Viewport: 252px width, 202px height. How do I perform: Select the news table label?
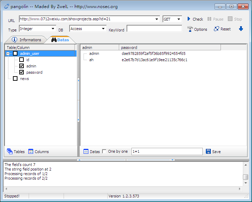point(24,79)
